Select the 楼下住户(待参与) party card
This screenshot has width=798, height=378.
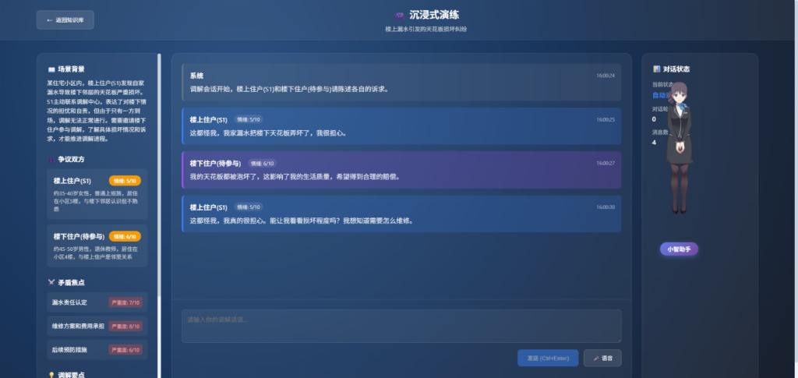97,246
